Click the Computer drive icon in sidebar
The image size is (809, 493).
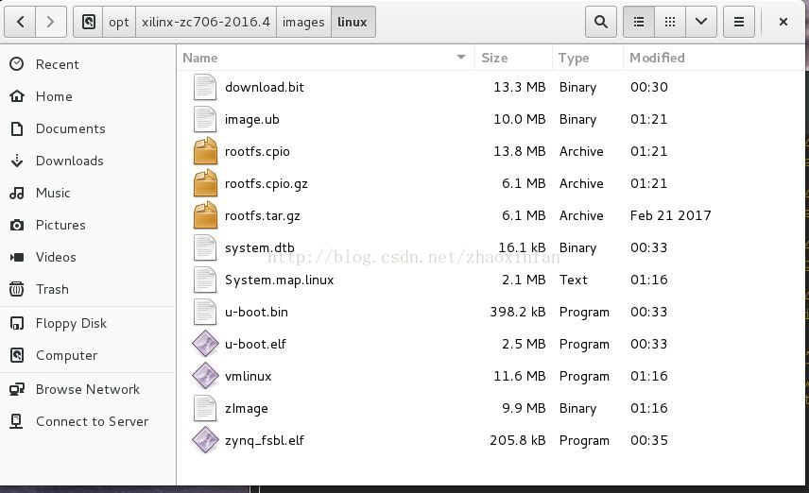pyautogui.click(x=16, y=355)
